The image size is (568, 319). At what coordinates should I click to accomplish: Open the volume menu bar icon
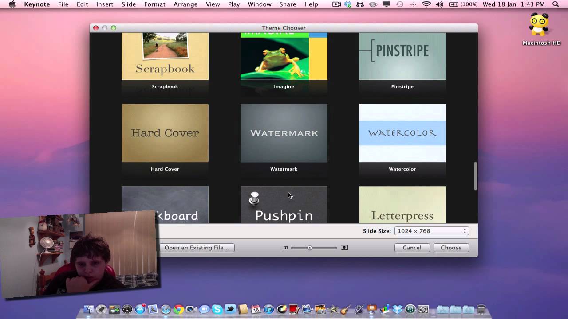click(439, 4)
